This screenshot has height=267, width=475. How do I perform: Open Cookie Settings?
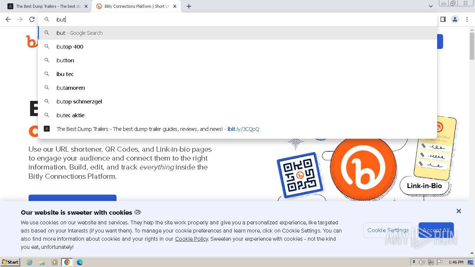pos(388,230)
